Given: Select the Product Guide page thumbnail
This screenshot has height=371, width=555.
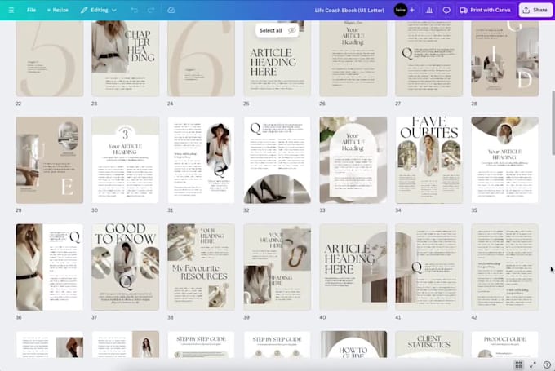Looking at the screenshot, I should pos(505,344).
